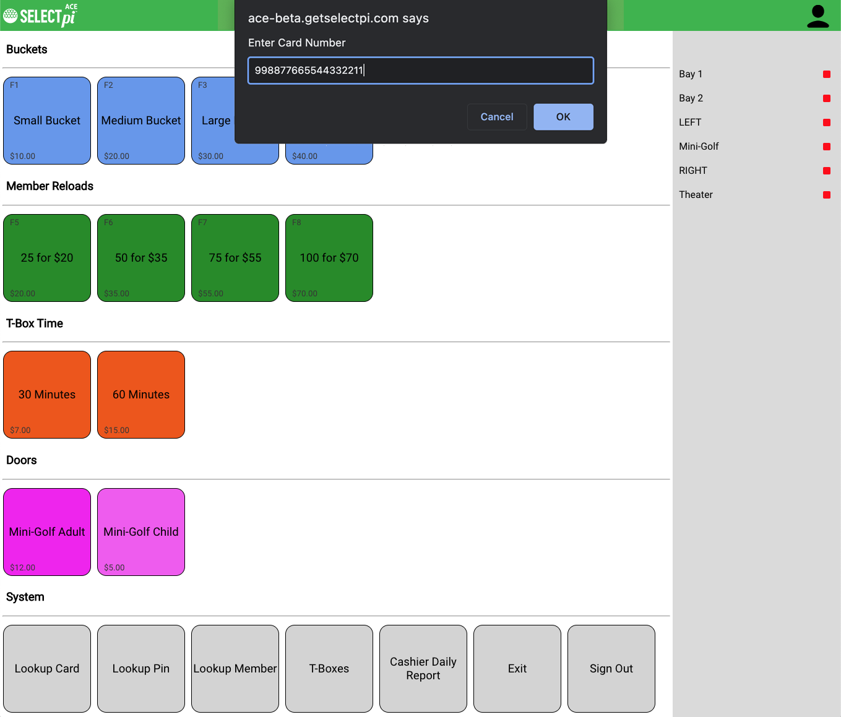
Task: Click the Theater red status indicator
Action: click(826, 195)
